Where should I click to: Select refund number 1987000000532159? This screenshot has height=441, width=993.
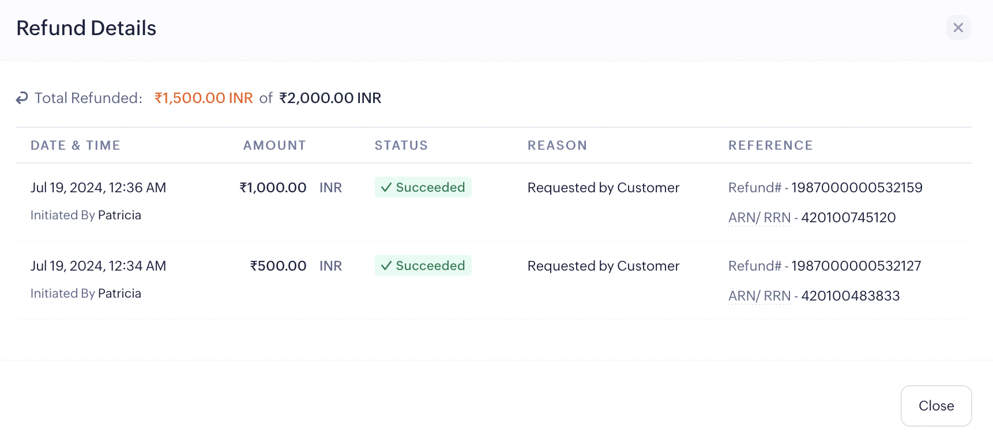coord(856,188)
